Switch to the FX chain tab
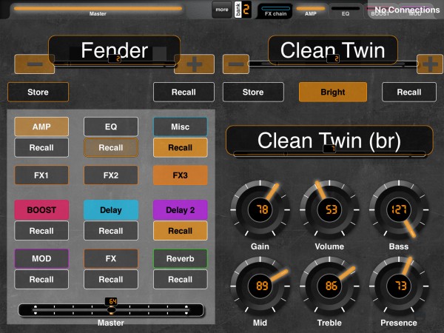The image size is (444, 333). click(x=275, y=11)
